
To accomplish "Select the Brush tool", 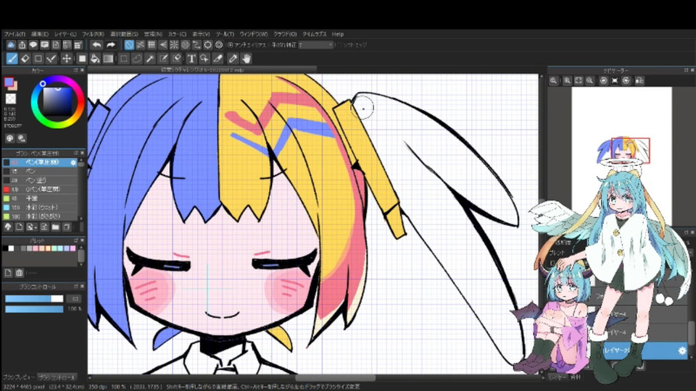I will pos(12,59).
